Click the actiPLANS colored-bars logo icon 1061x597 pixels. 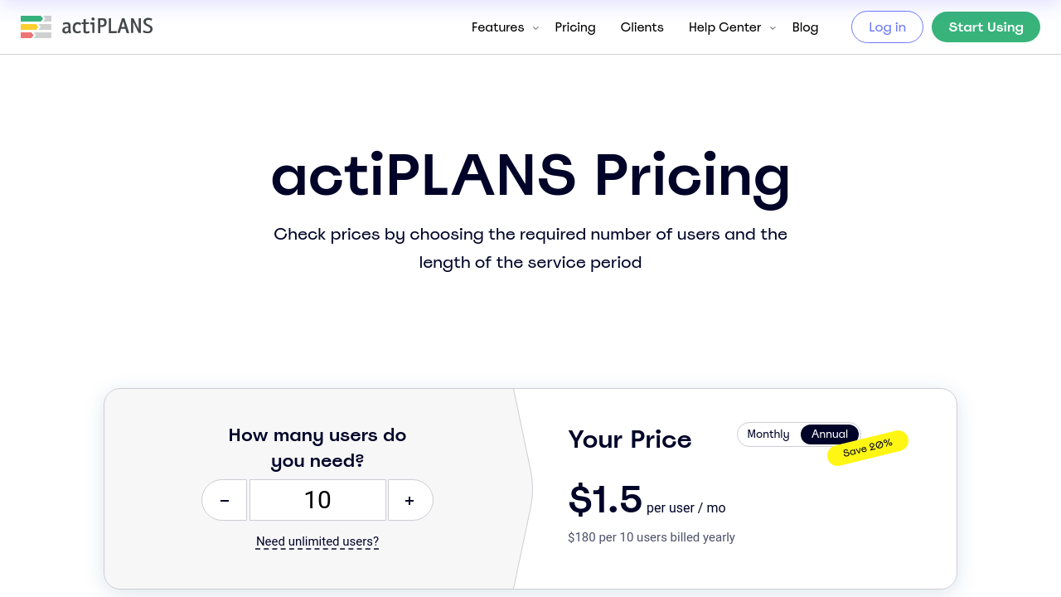pyautogui.click(x=36, y=27)
